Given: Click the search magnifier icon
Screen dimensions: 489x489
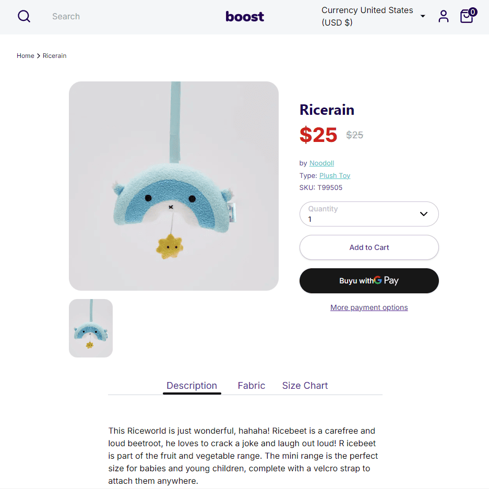Looking at the screenshot, I should [x=24, y=16].
